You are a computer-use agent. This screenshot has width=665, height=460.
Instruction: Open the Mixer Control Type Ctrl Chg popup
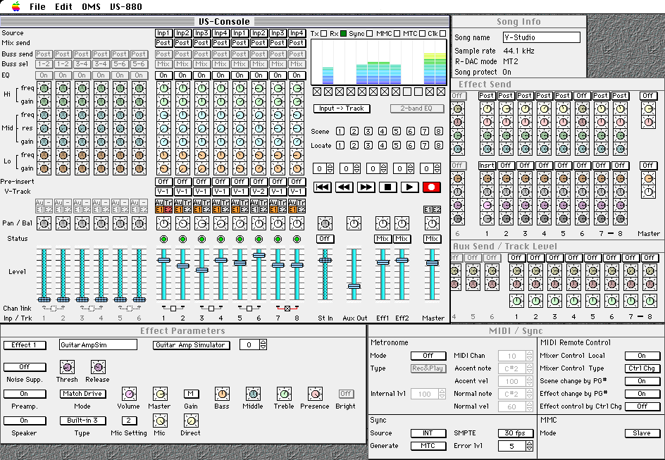(642, 368)
